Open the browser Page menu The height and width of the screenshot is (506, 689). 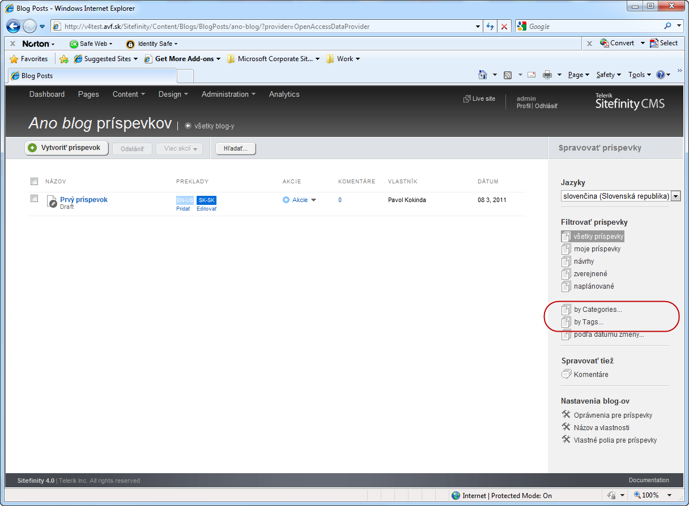coord(579,75)
